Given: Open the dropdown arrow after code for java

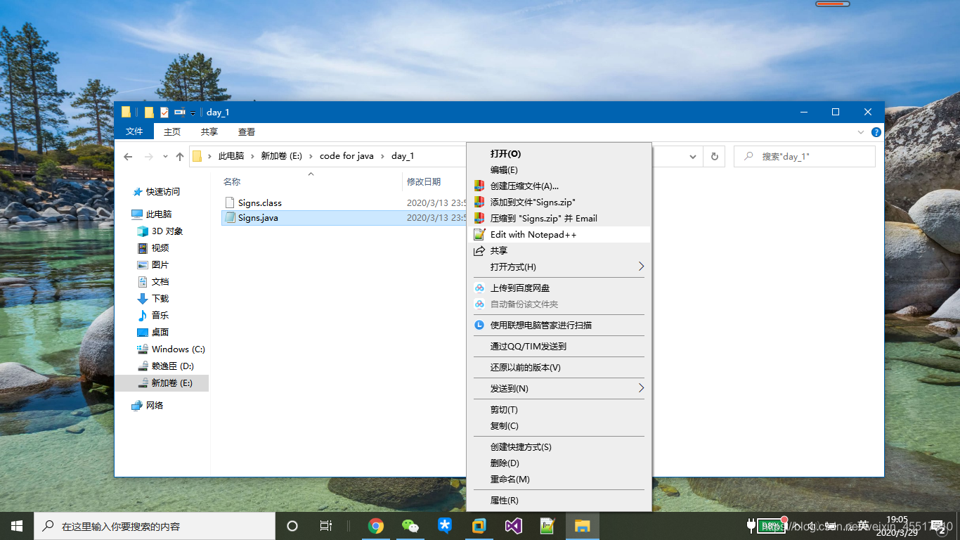Looking at the screenshot, I should coord(383,156).
